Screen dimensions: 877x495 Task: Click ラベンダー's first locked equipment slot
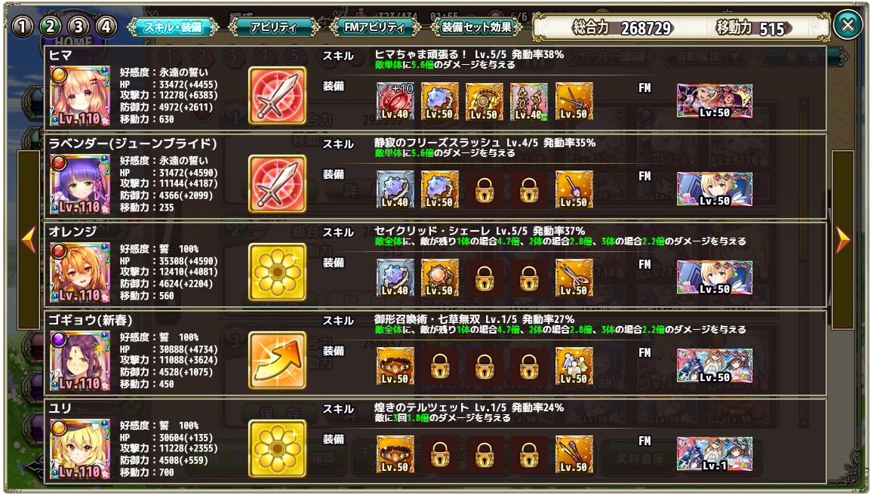[485, 189]
